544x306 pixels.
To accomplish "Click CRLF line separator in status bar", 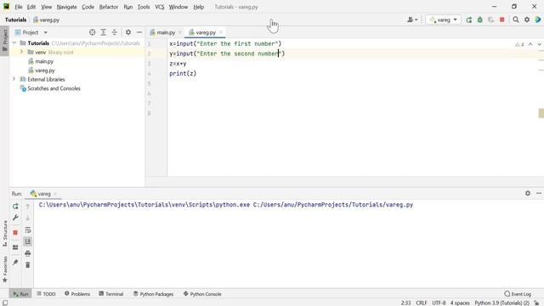I will pos(422,303).
